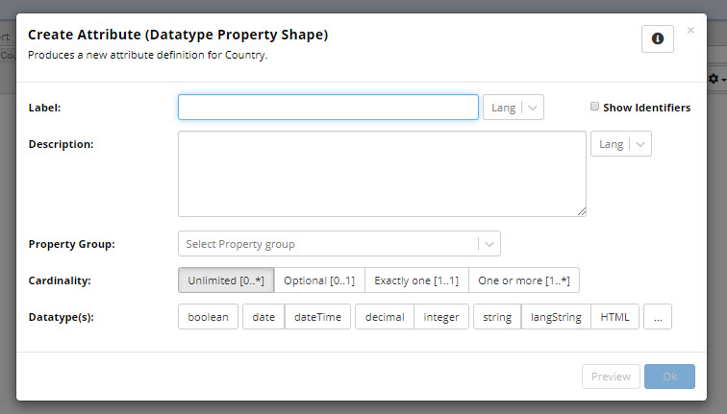Close the Create Attribute dialog
727x414 pixels.
click(690, 31)
